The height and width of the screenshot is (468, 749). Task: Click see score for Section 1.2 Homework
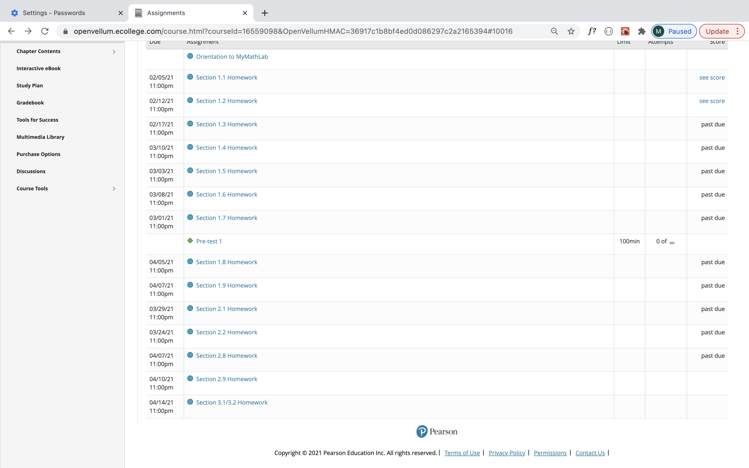(x=712, y=101)
